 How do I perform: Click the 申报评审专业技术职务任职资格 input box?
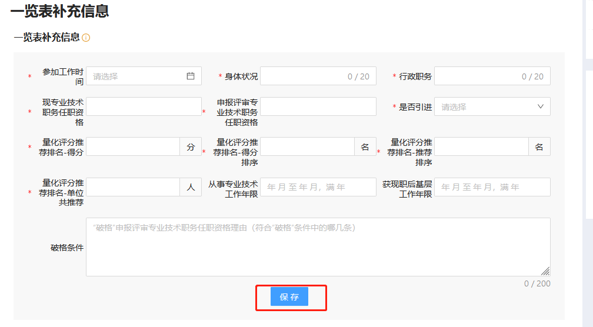pos(318,106)
